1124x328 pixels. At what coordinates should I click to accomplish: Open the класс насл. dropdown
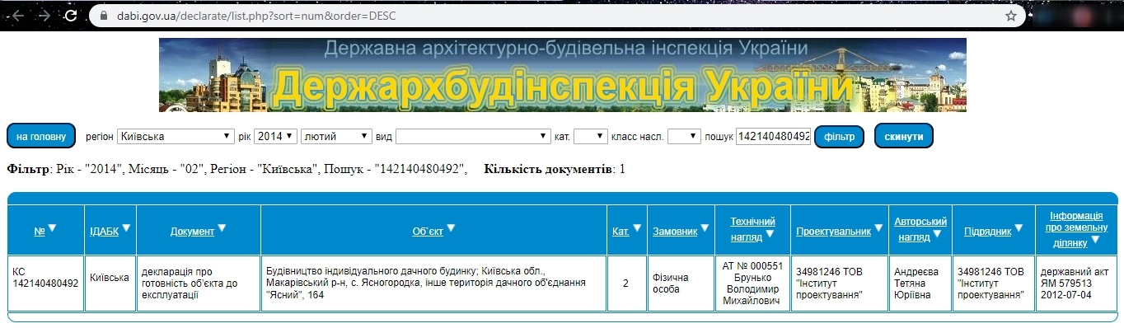pyautogui.click(x=684, y=136)
